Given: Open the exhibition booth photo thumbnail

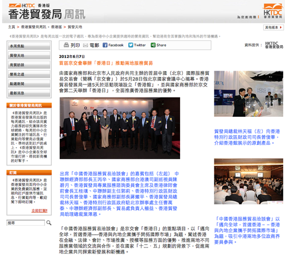Looking at the screenshot, I should point(249,94).
